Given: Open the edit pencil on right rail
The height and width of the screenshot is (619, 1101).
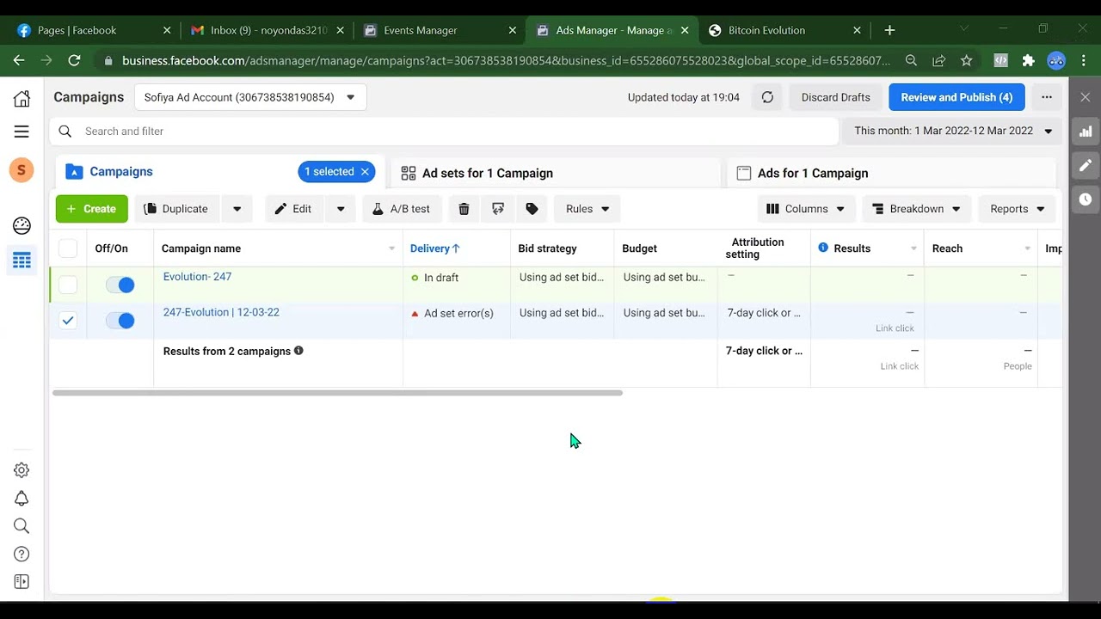Looking at the screenshot, I should tap(1086, 165).
